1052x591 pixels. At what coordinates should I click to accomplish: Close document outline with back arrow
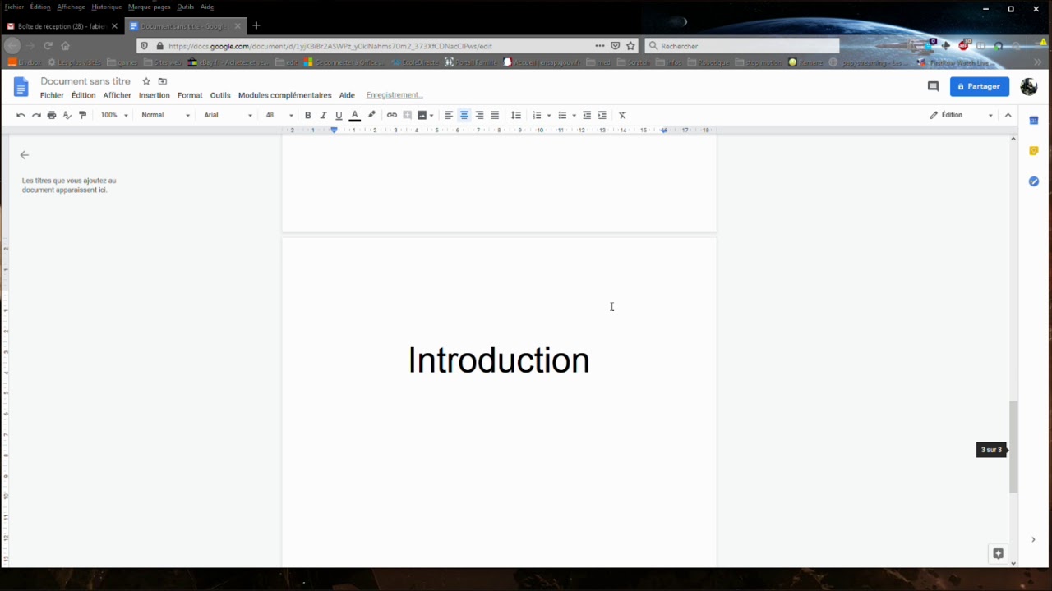[x=24, y=154]
